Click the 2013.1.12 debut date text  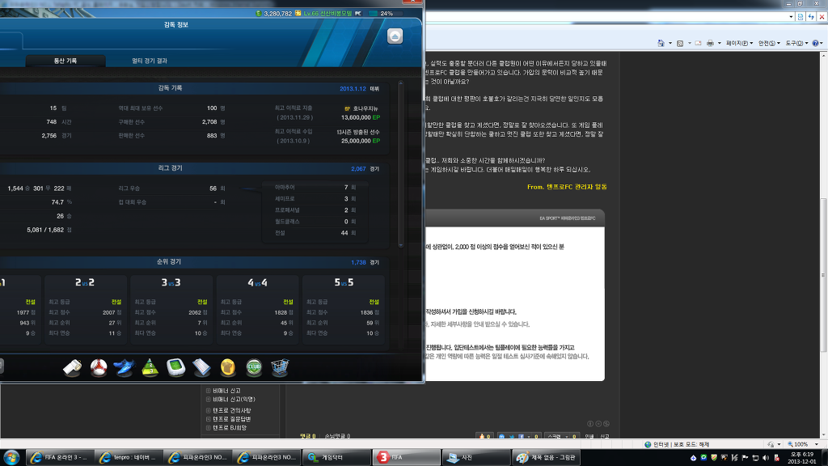pyautogui.click(x=353, y=89)
